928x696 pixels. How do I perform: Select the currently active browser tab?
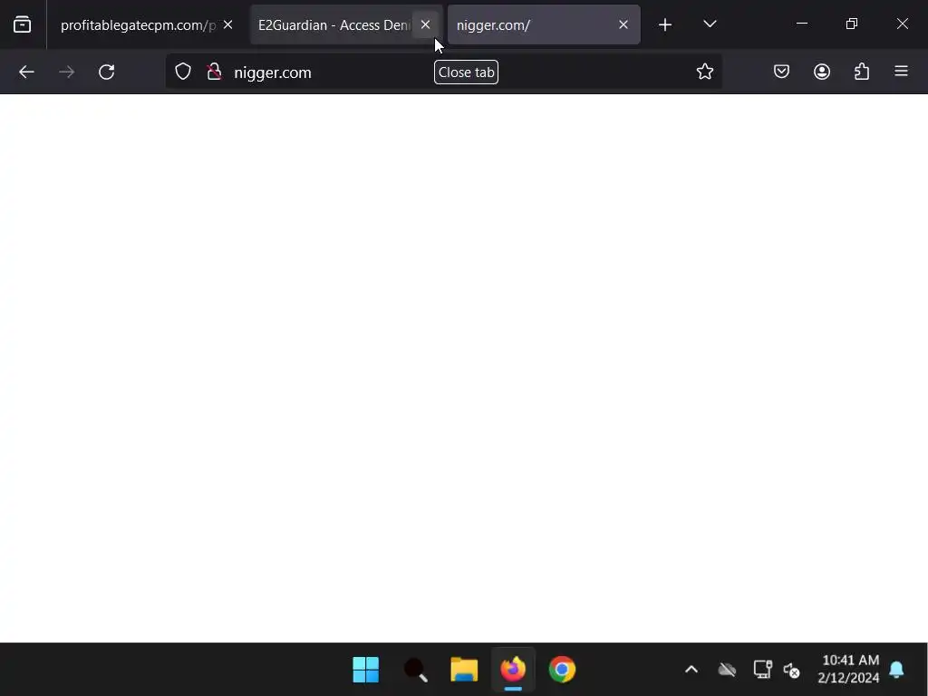point(544,24)
